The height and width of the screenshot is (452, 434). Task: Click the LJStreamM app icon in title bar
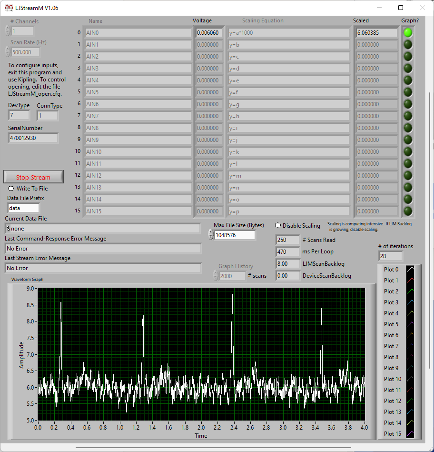click(x=9, y=8)
